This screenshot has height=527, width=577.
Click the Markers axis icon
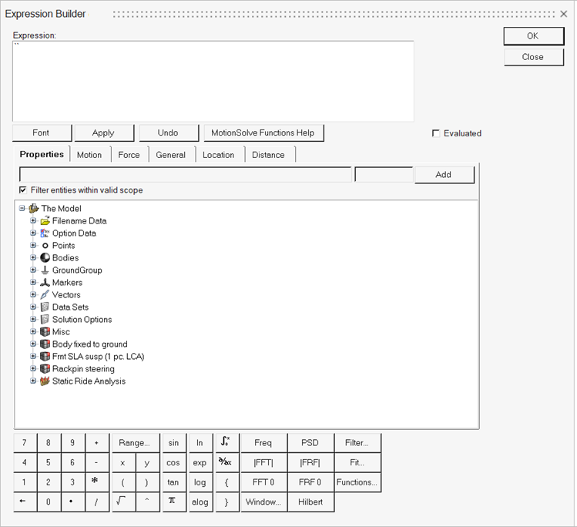click(x=45, y=283)
